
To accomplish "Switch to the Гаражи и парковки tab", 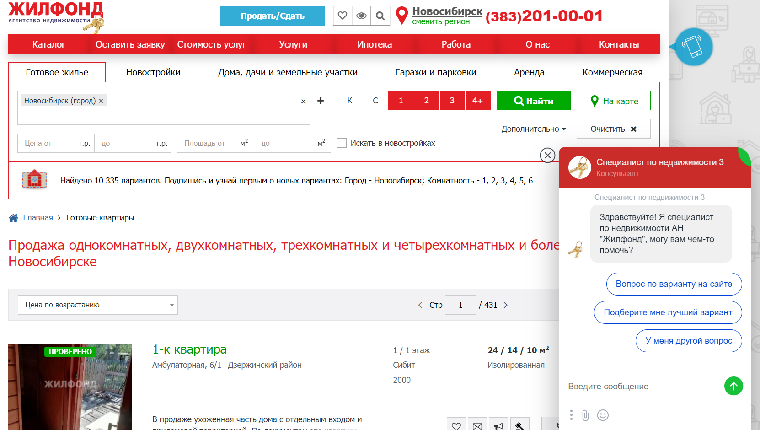I will click(436, 72).
